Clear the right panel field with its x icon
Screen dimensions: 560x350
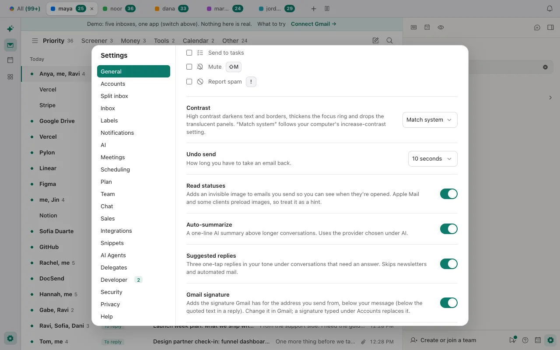click(545, 67)
